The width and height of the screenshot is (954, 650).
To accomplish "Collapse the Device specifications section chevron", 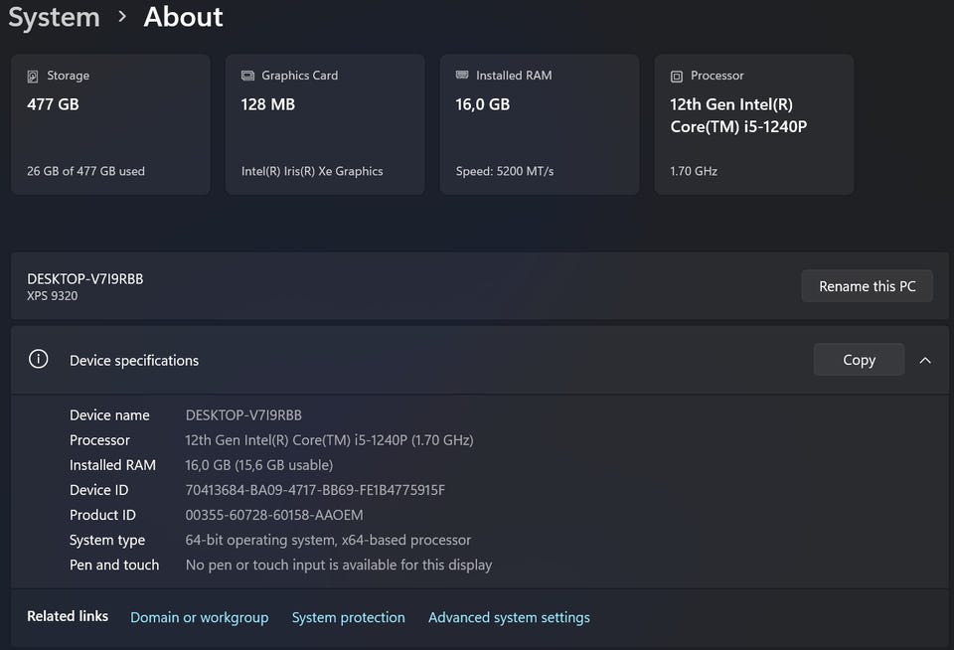I will click(x=925, y=361).
